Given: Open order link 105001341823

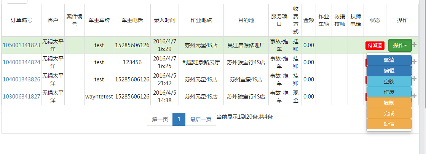Looking at the screenshot, I should (x=21, y=45).
